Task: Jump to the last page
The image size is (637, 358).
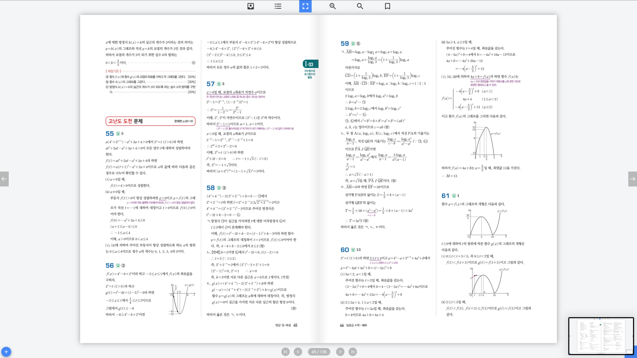Action: point(353,352)
